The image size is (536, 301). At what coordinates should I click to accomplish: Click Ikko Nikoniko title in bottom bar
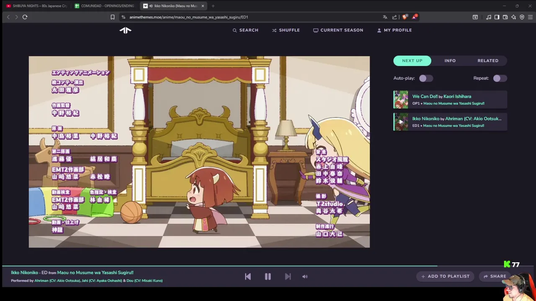pos(24,273)
